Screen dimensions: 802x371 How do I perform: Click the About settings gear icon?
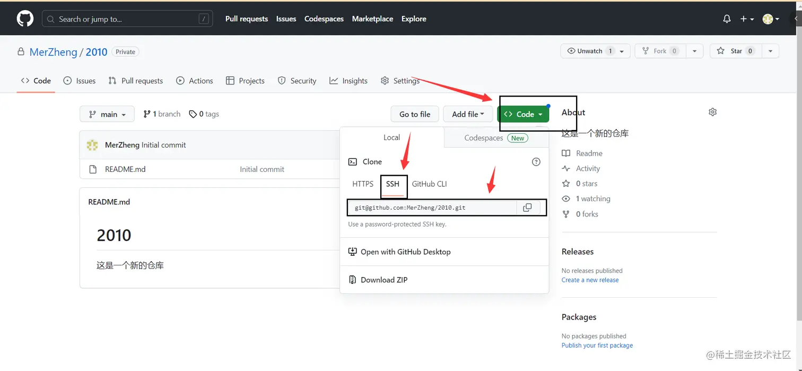[712, 112]
